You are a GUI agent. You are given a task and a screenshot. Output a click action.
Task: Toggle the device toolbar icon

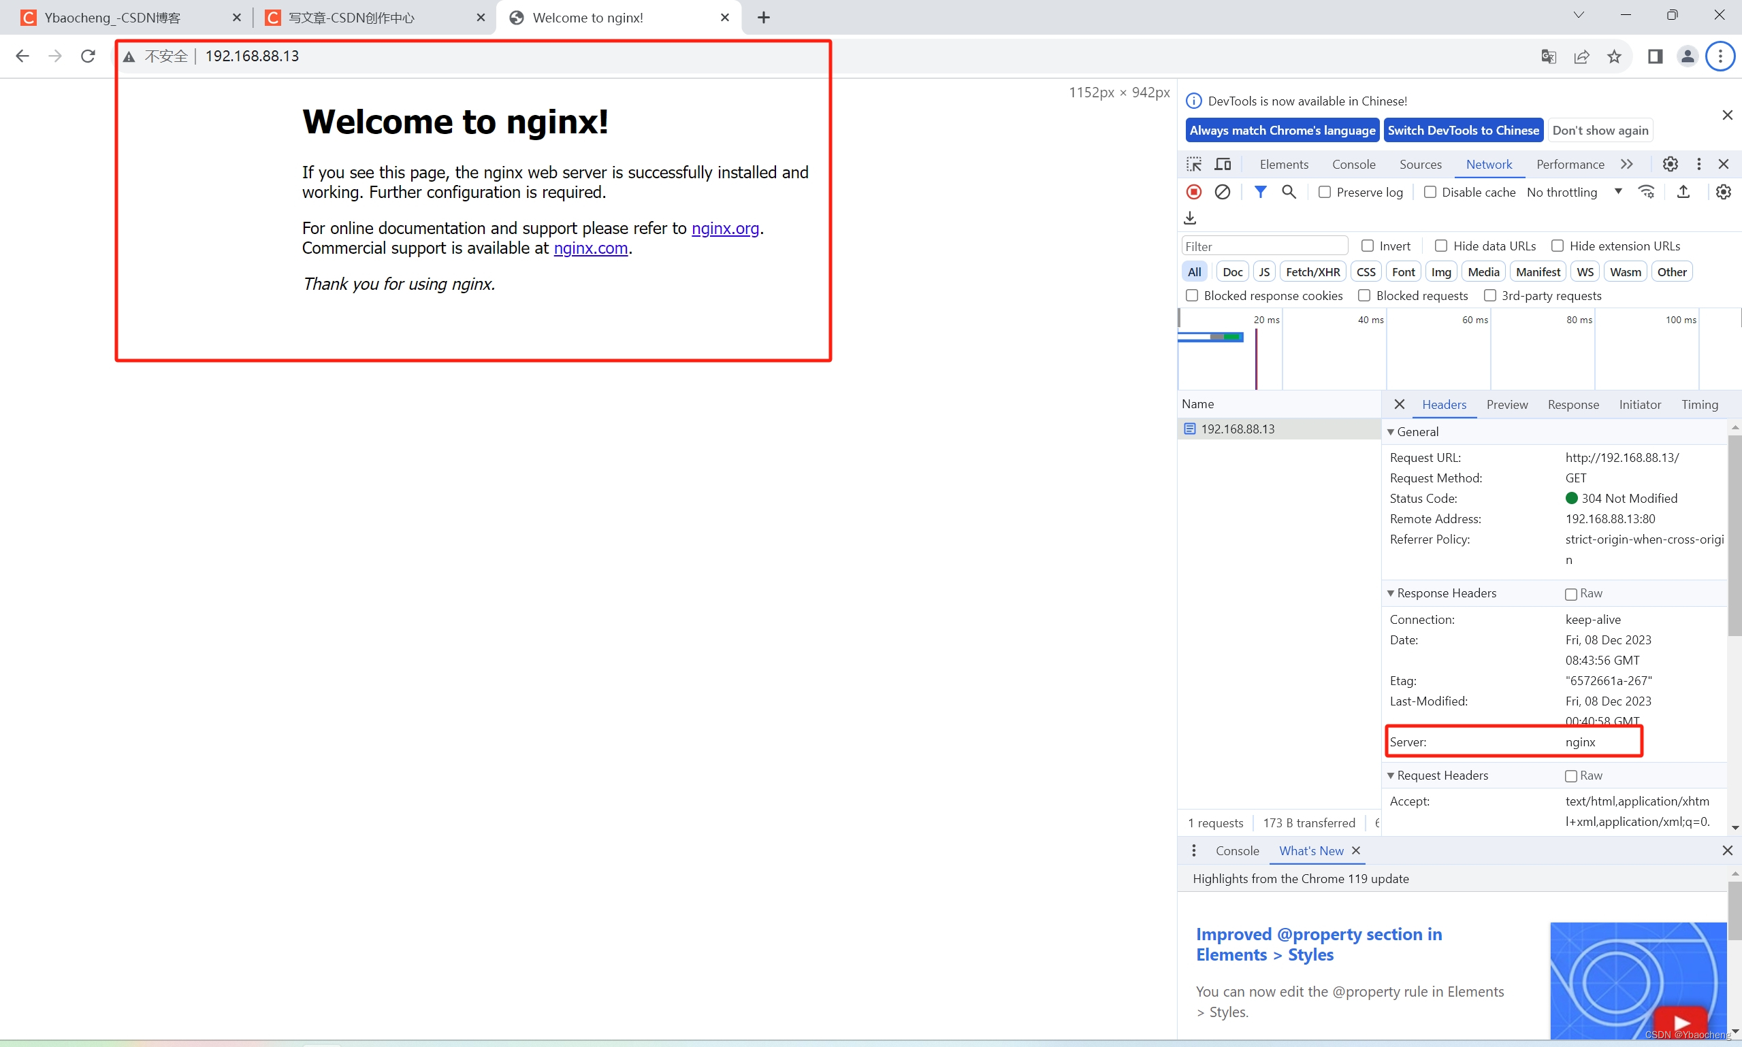(1223, 165)
